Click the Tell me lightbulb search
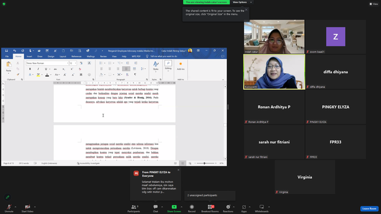 (x=147, y=56)
